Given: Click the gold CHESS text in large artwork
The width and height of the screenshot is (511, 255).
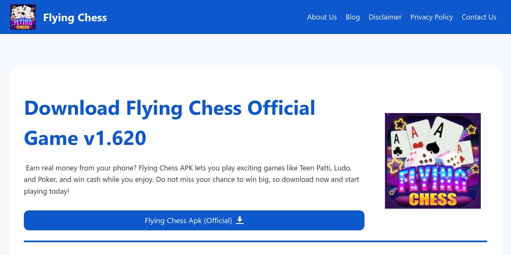Looking at the screenshot, I should tap(432, 198).
